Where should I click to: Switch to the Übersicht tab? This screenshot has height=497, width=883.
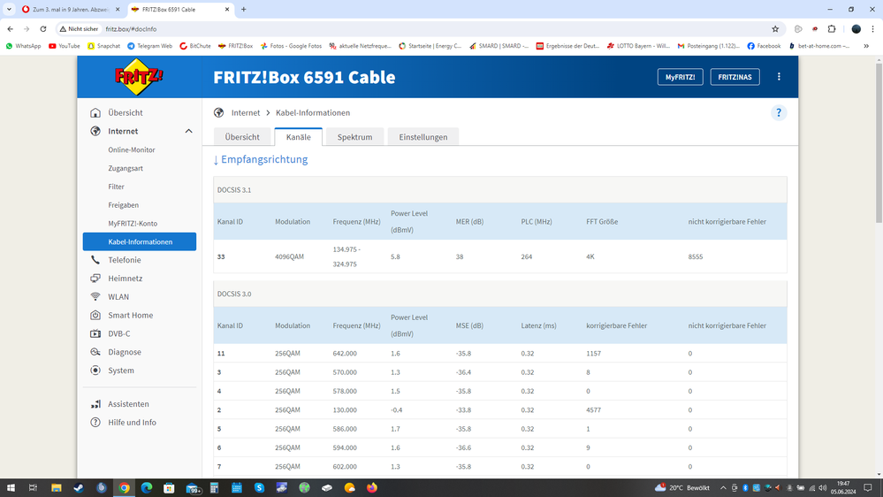point(242,137)
